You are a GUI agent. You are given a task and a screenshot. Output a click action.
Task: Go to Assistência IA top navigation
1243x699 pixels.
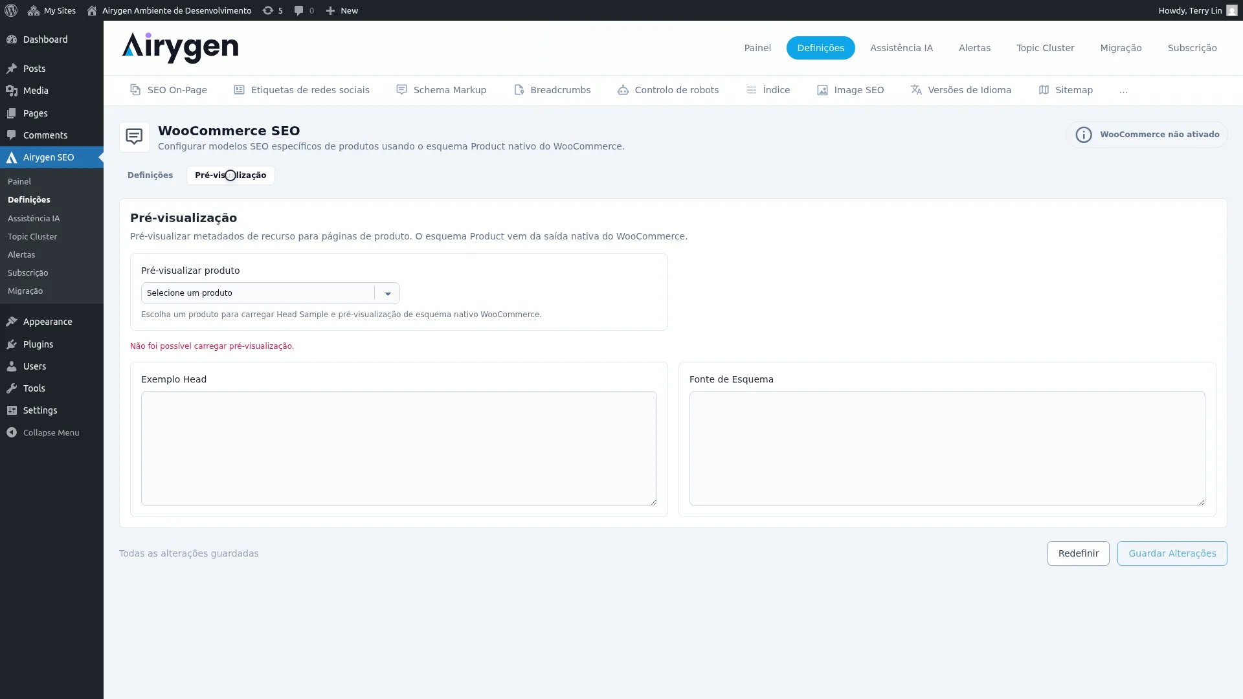point(901,48)
